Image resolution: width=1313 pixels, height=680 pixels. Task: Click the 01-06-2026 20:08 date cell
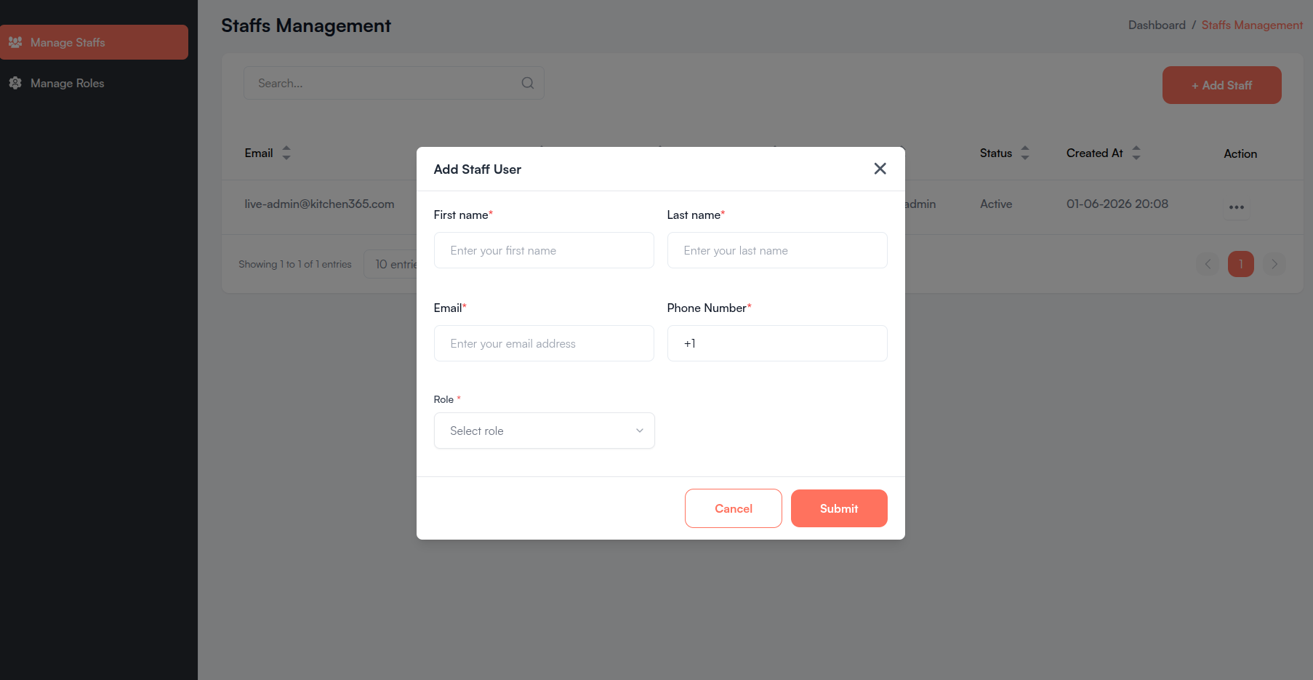[x=1117, y=204]
